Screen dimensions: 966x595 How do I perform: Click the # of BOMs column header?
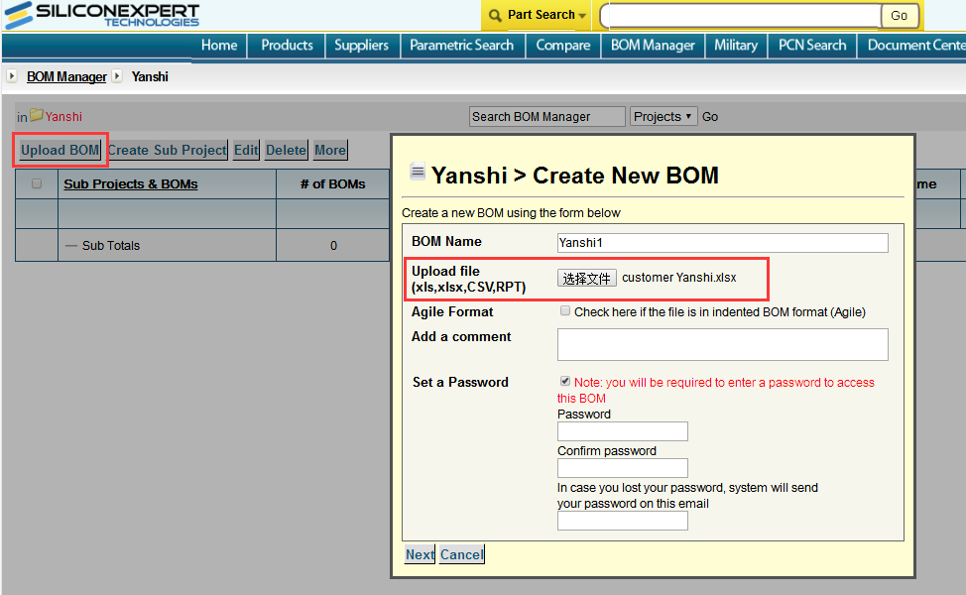point(332,183)
